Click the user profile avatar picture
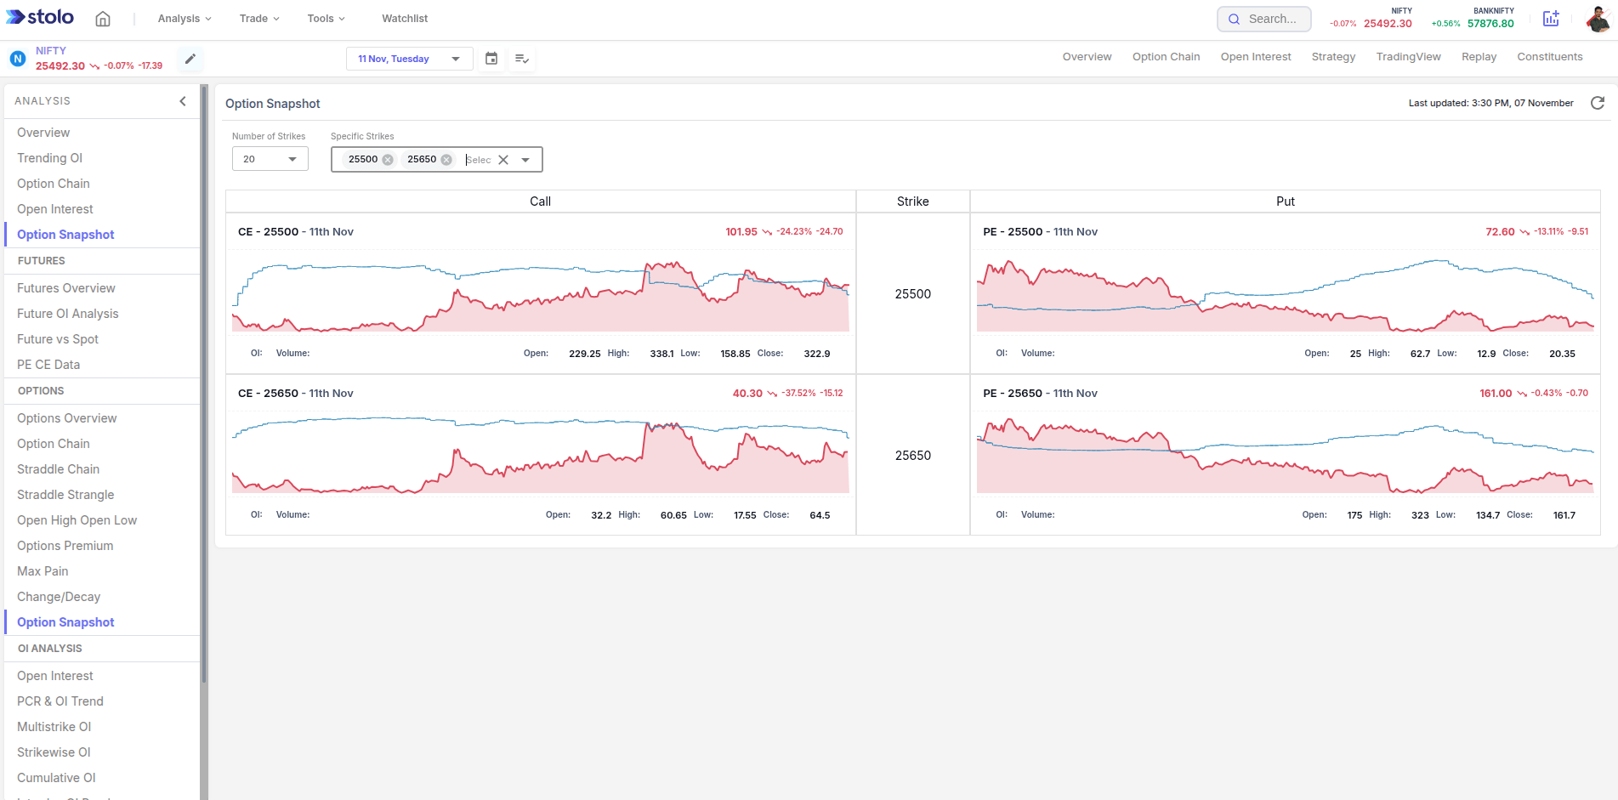The height and width of the screenshot is (800, 1618). point(1599,18)
